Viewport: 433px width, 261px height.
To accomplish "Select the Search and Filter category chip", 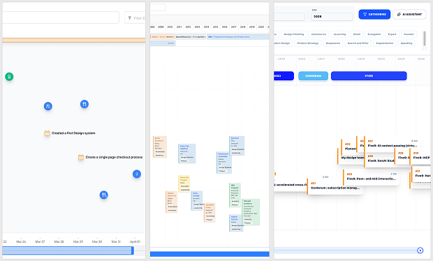I will click(358, 43).
